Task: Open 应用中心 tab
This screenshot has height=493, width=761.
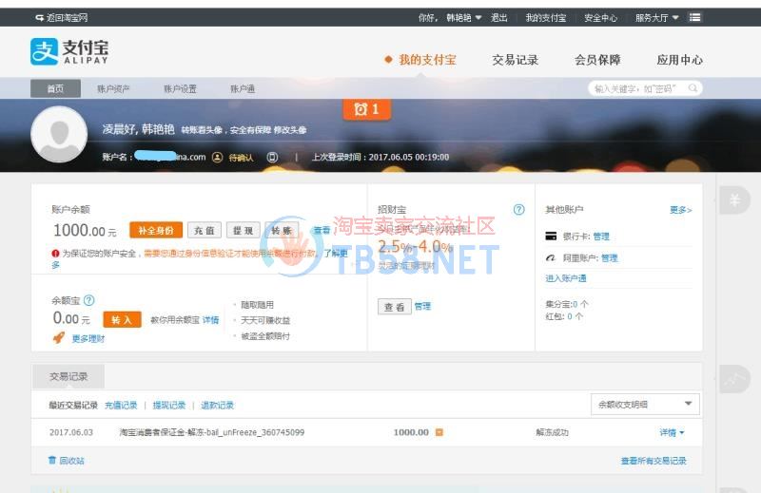Action: [679, 60]
